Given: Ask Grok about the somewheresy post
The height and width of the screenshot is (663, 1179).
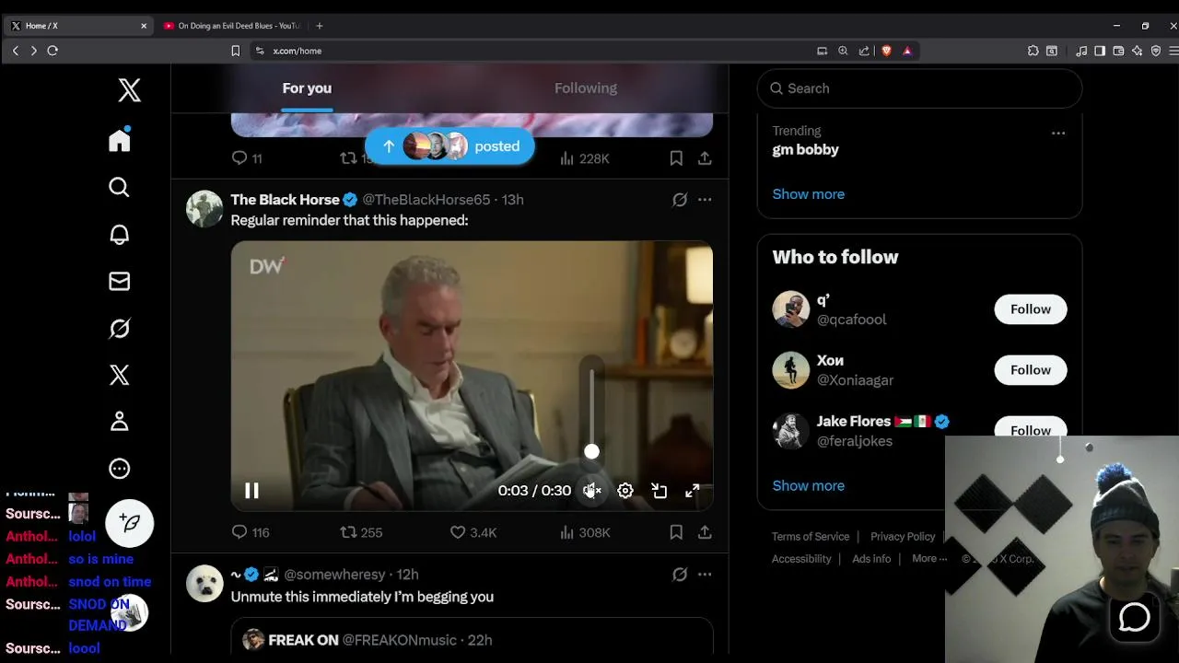Looking at the screenshot, I should (x=680, y=575).
